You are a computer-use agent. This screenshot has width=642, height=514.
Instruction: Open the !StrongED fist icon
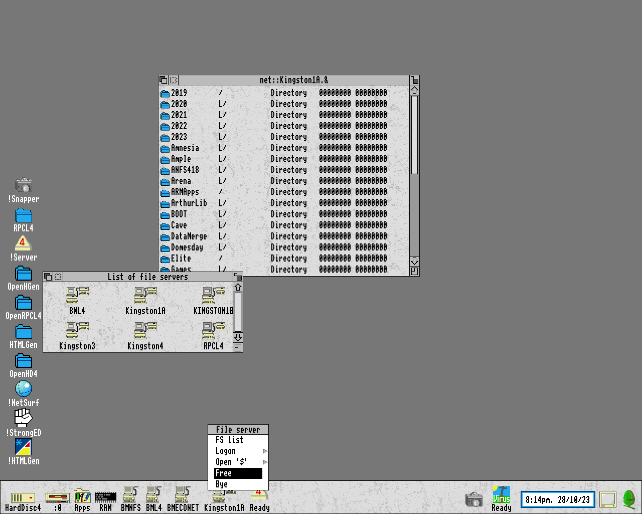23,418
